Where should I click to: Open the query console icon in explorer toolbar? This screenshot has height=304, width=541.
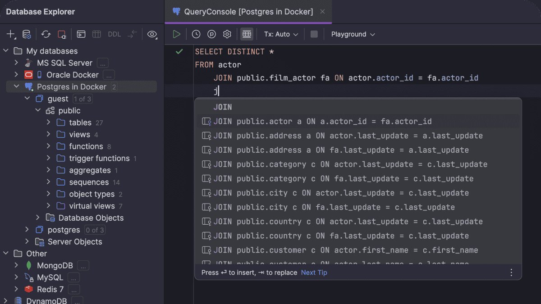(81, 34)
